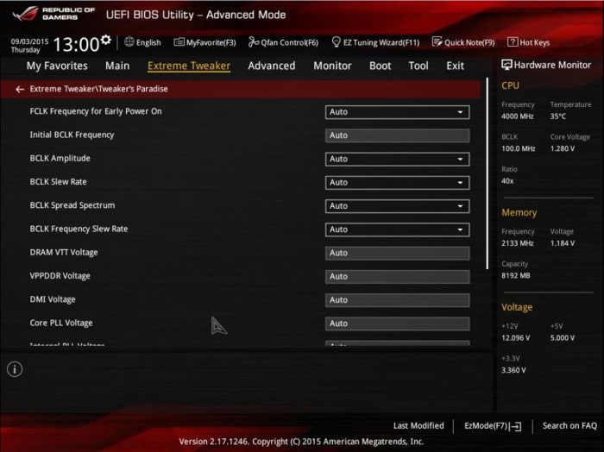Image resolution: width=604 pixels, height=452 pixels.
Task: Click the CPU temperature 35°C value
Action: click(x=558, y=116)
